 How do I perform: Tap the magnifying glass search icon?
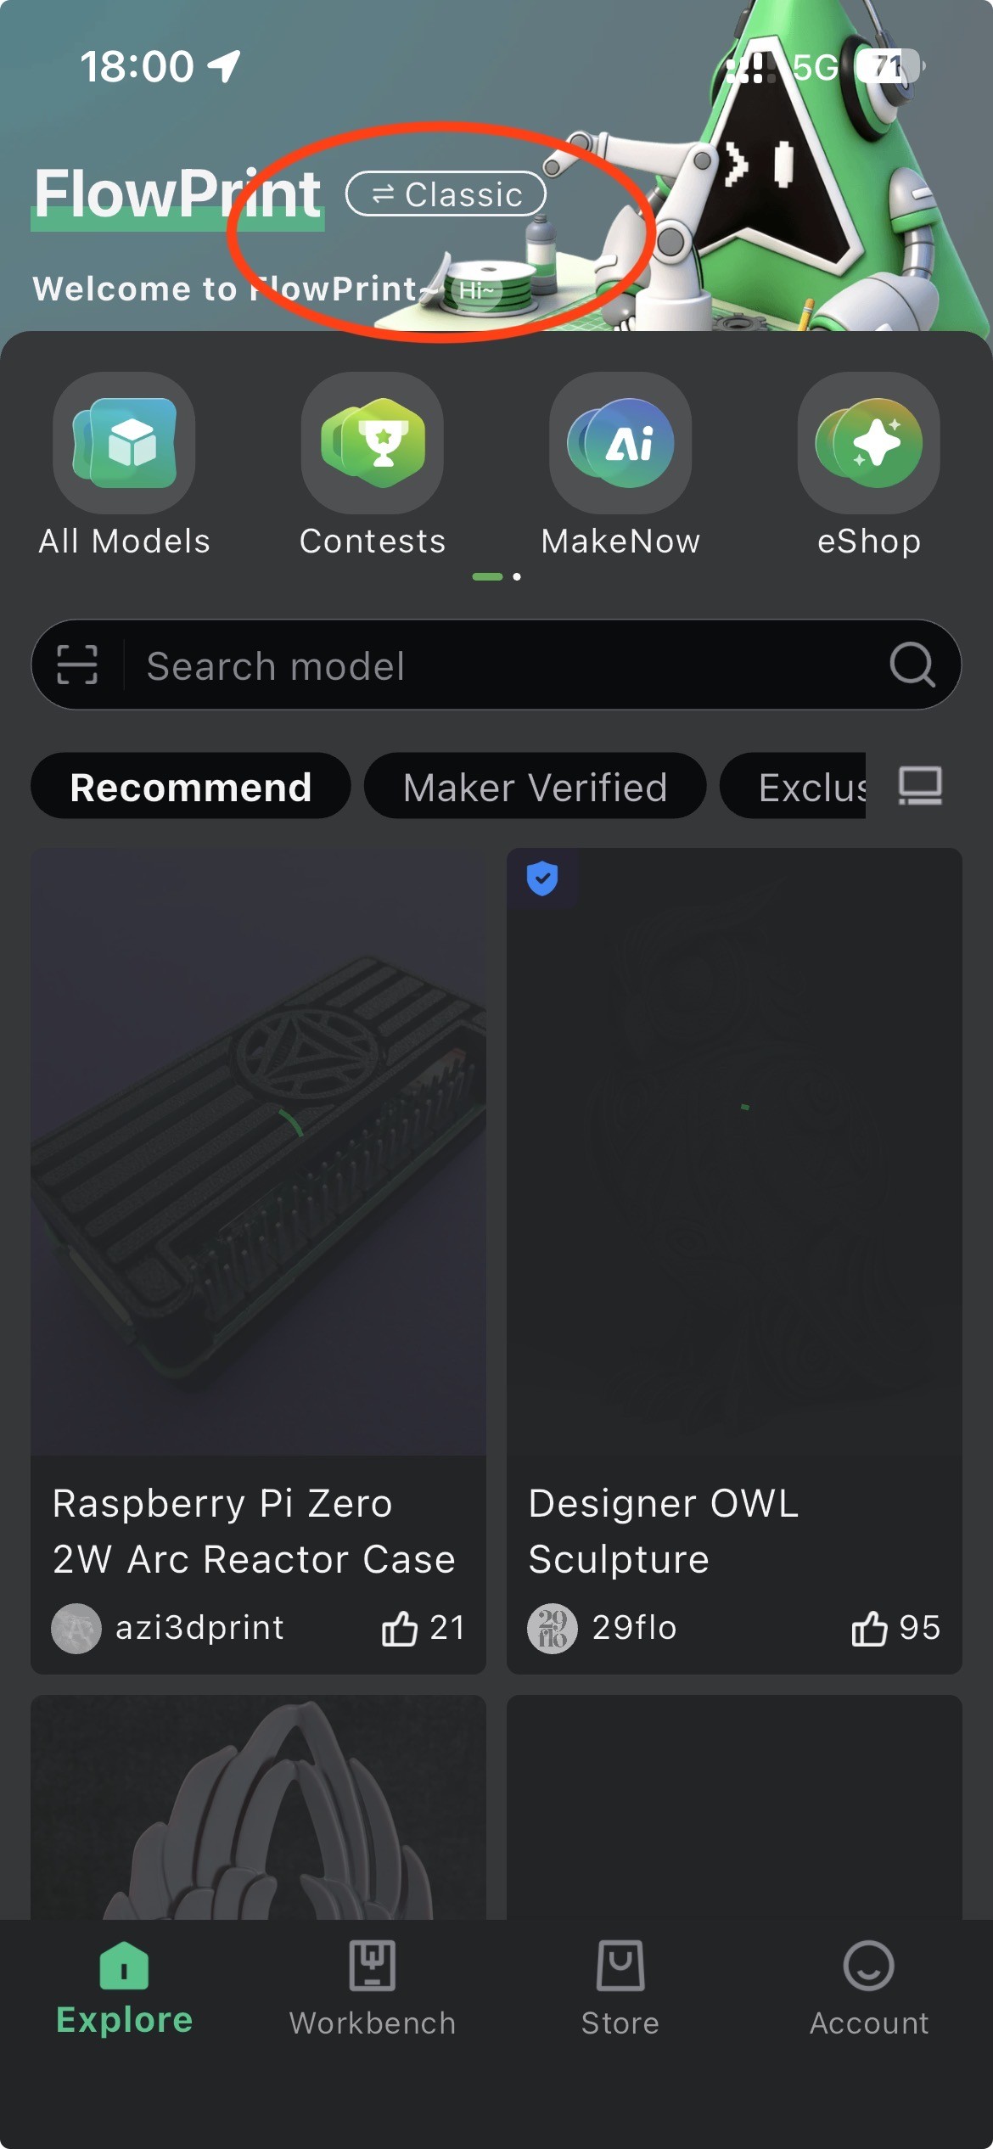pyautogui.click(x=912, y=665)
